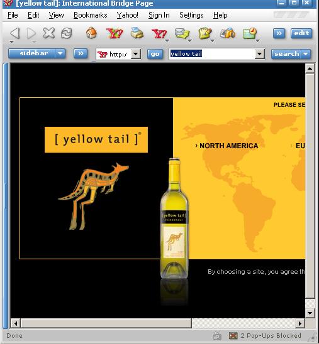Click the edit toolbar button

(301, 33)
